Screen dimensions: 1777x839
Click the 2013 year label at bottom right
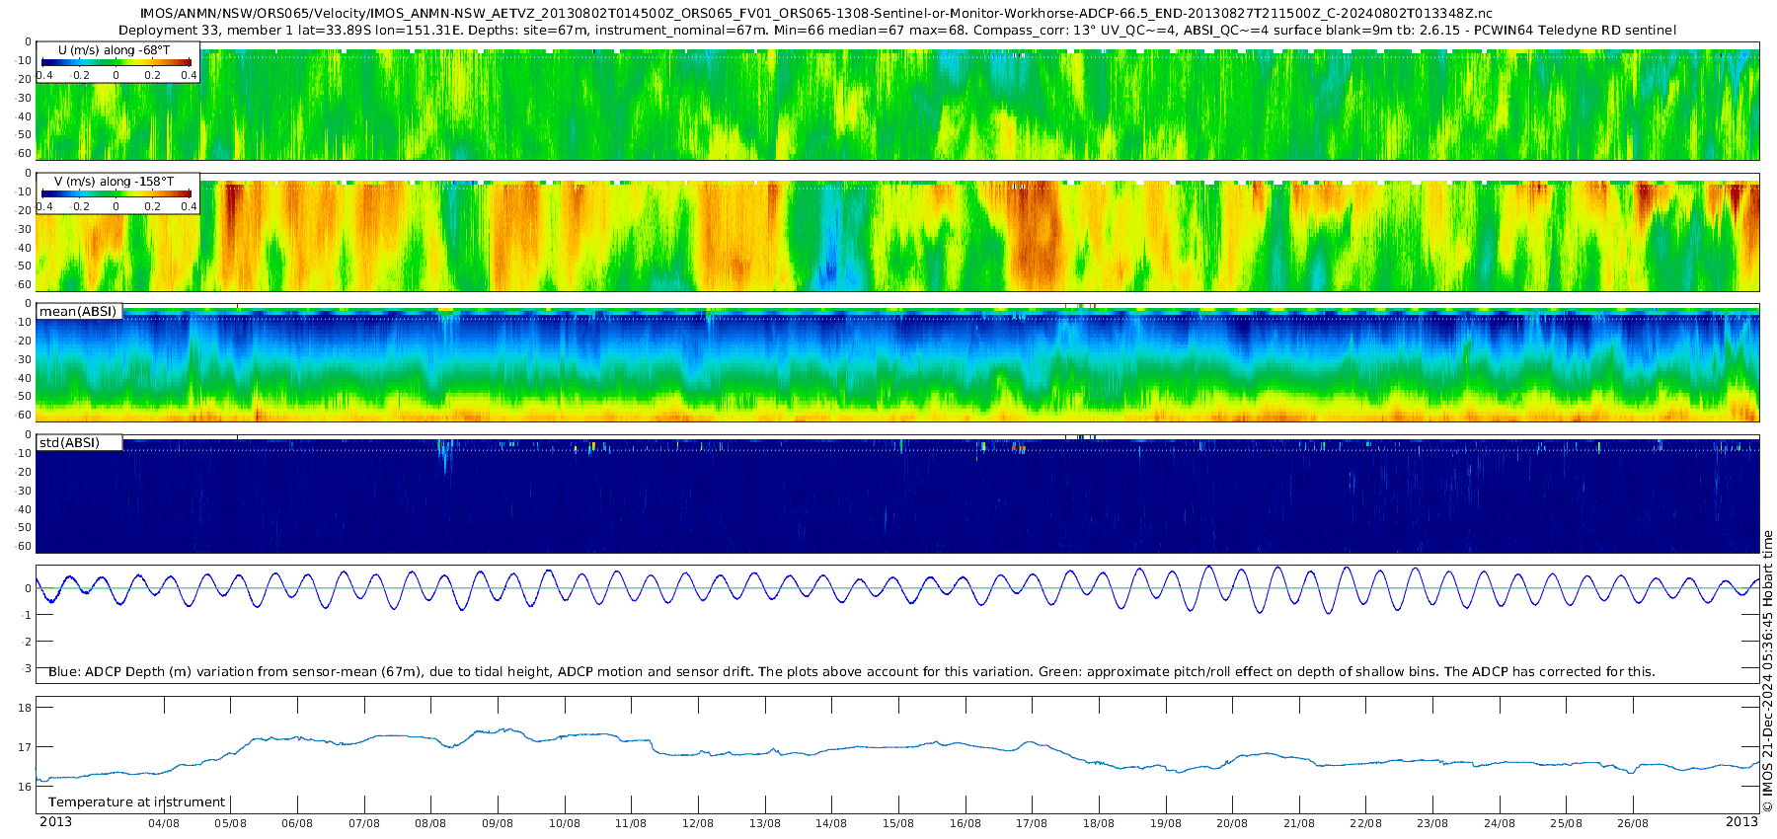pyautogui.click(x=1741, y=822)
